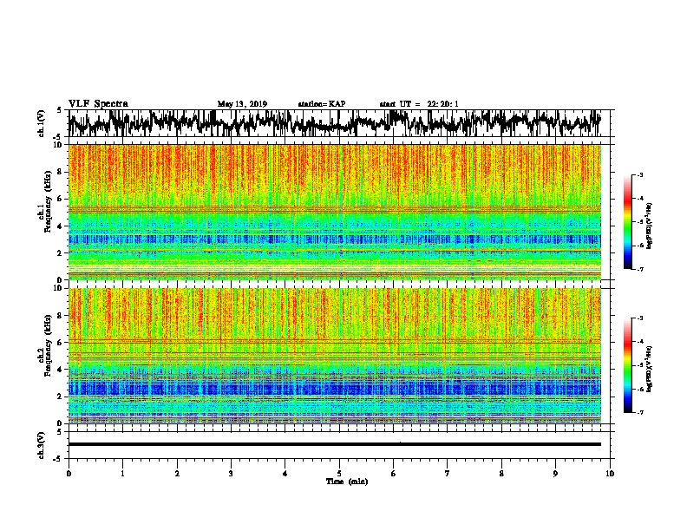Screen dimensions: 687x531
Task: Click the log(PSD) label beside ch.1 color scale
Action: 649,226
